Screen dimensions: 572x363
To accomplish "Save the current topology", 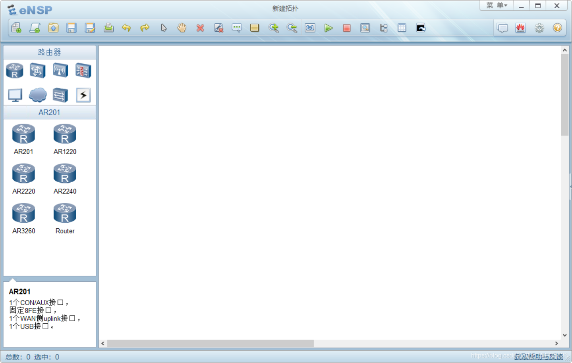I will 71,28.
